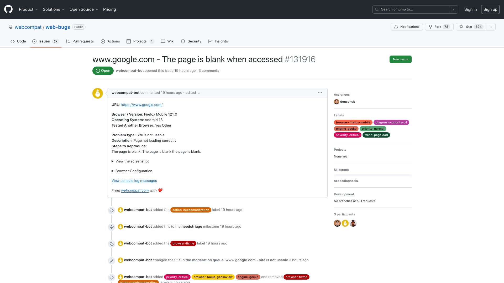The image size is (504, 283).
Task: Click the GitHub Octocat logo
Action: point(8,9)
